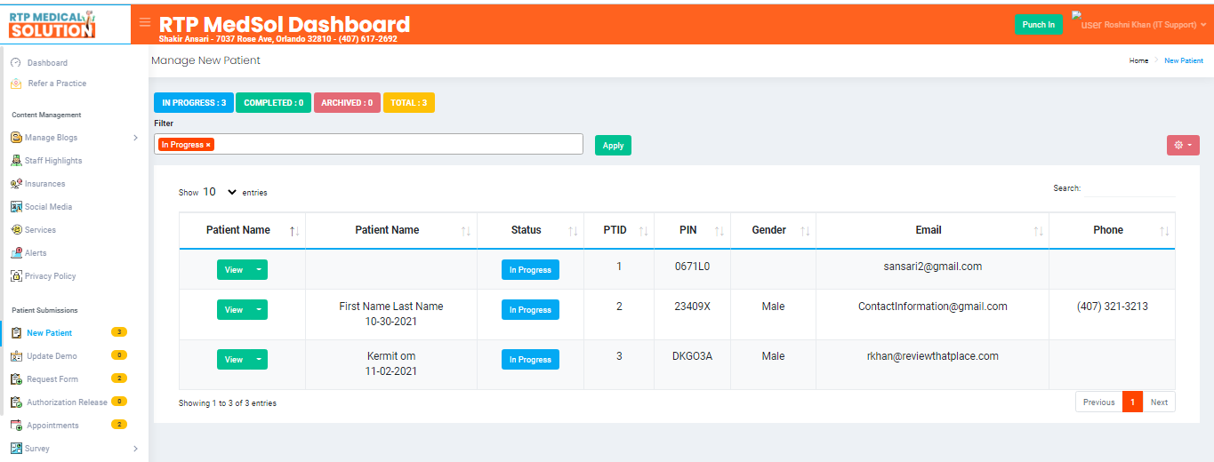Sort by first Patient Name column arrows
Screen dimensions: 1214x462
pos(294,231)
